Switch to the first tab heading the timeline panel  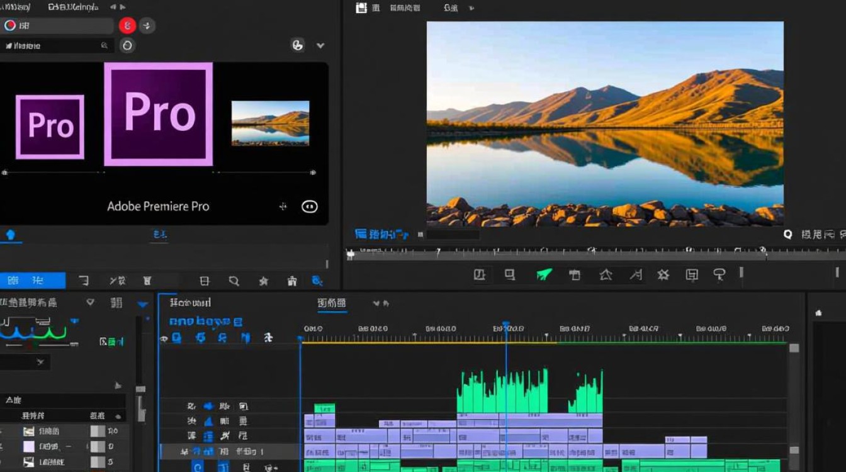point(190,303)
